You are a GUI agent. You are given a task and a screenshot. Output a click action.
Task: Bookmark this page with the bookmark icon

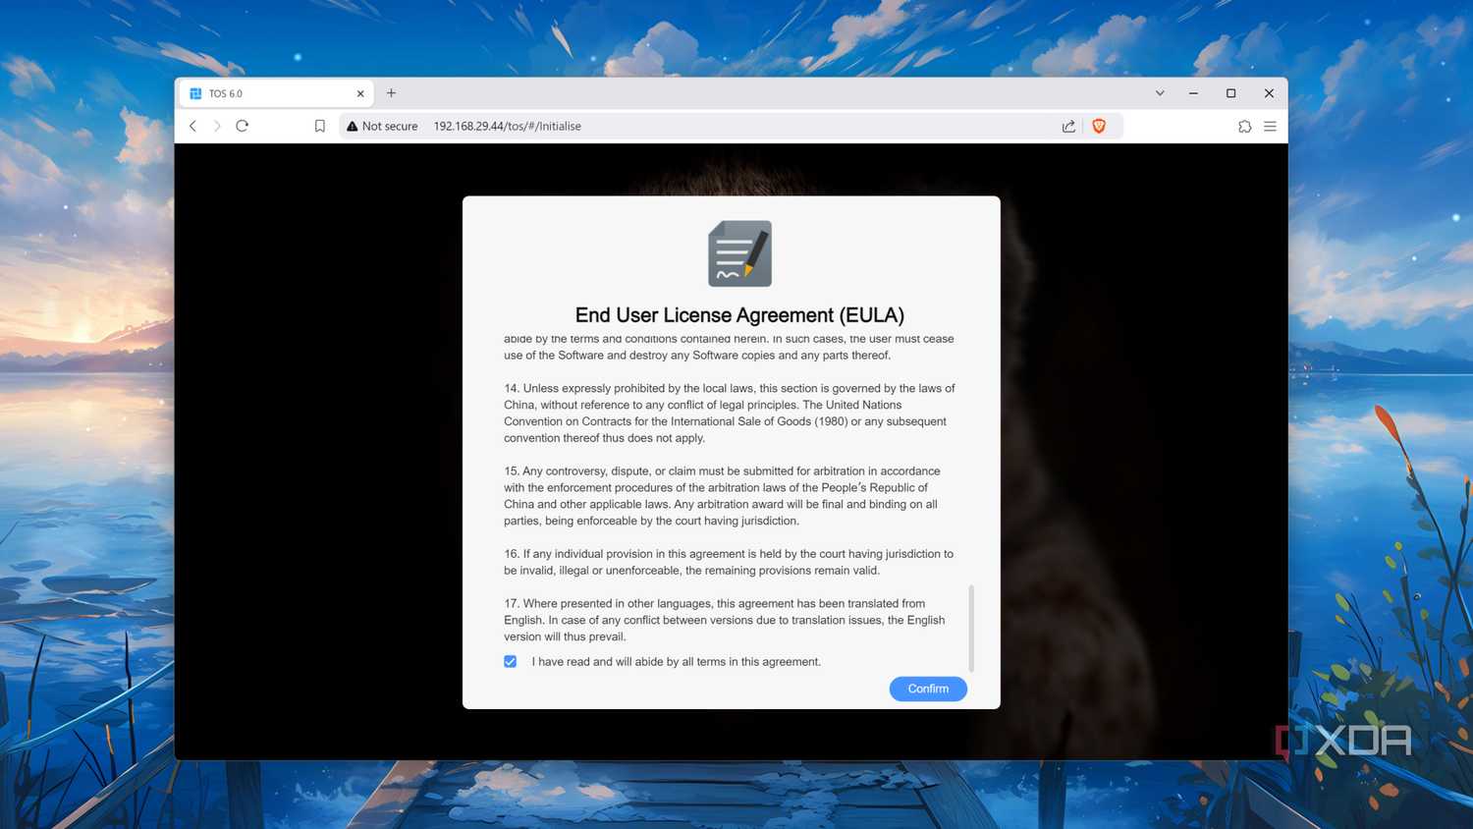coord(320,126)
